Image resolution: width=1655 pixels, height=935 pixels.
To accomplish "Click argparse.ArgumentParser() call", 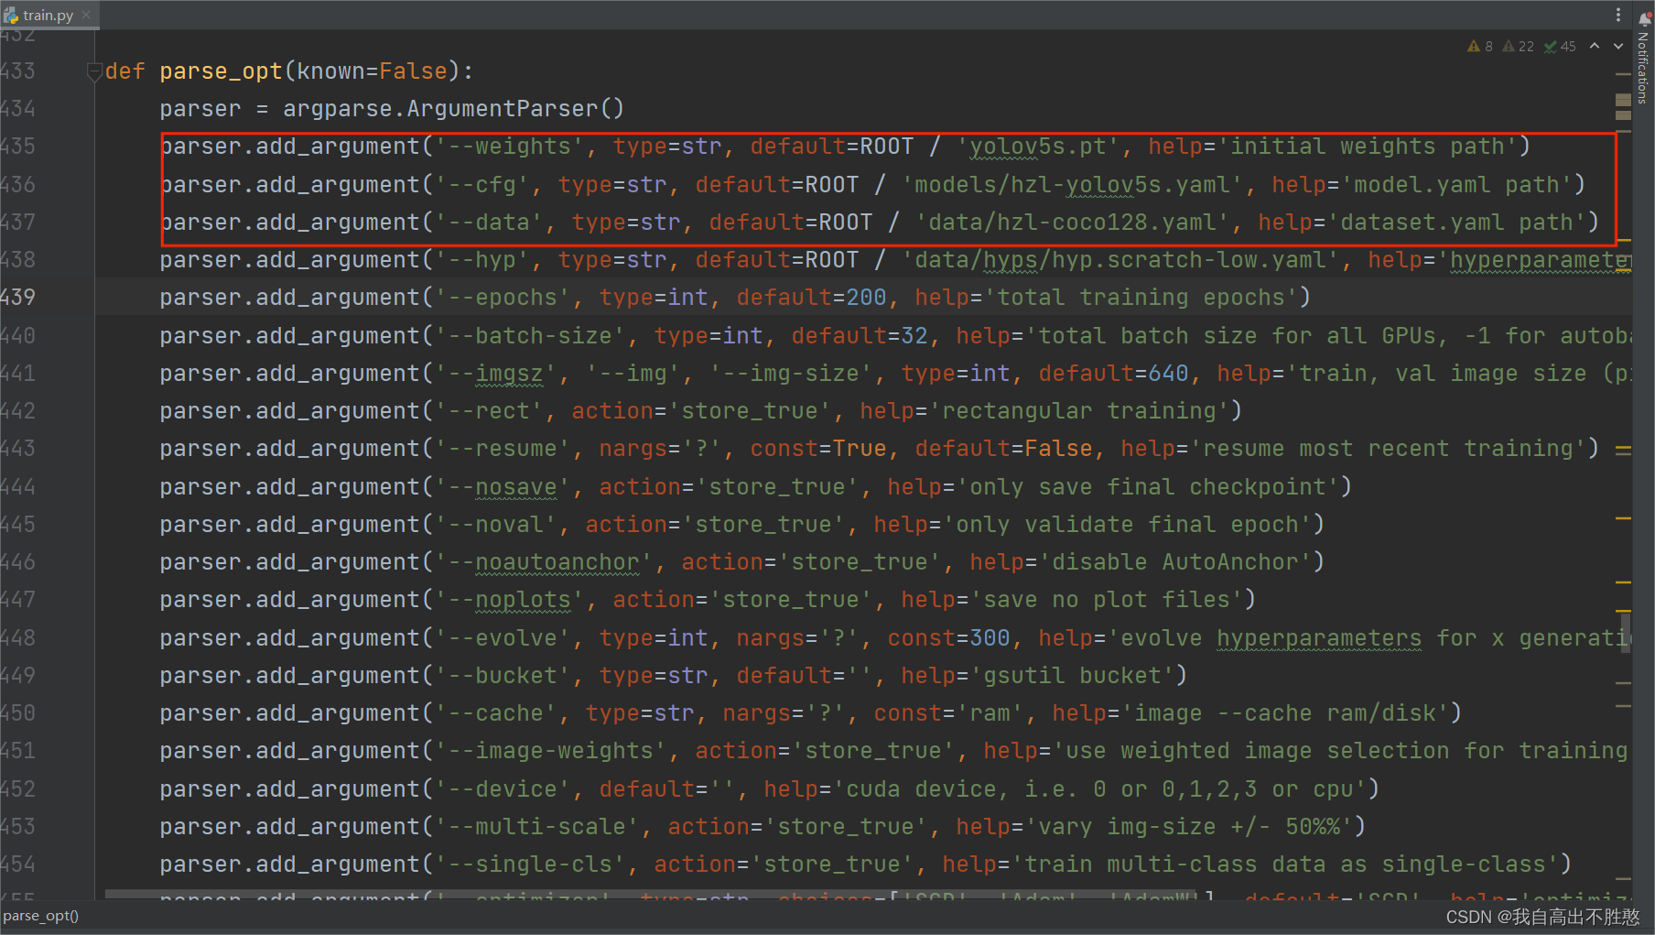I will point(453,109).
